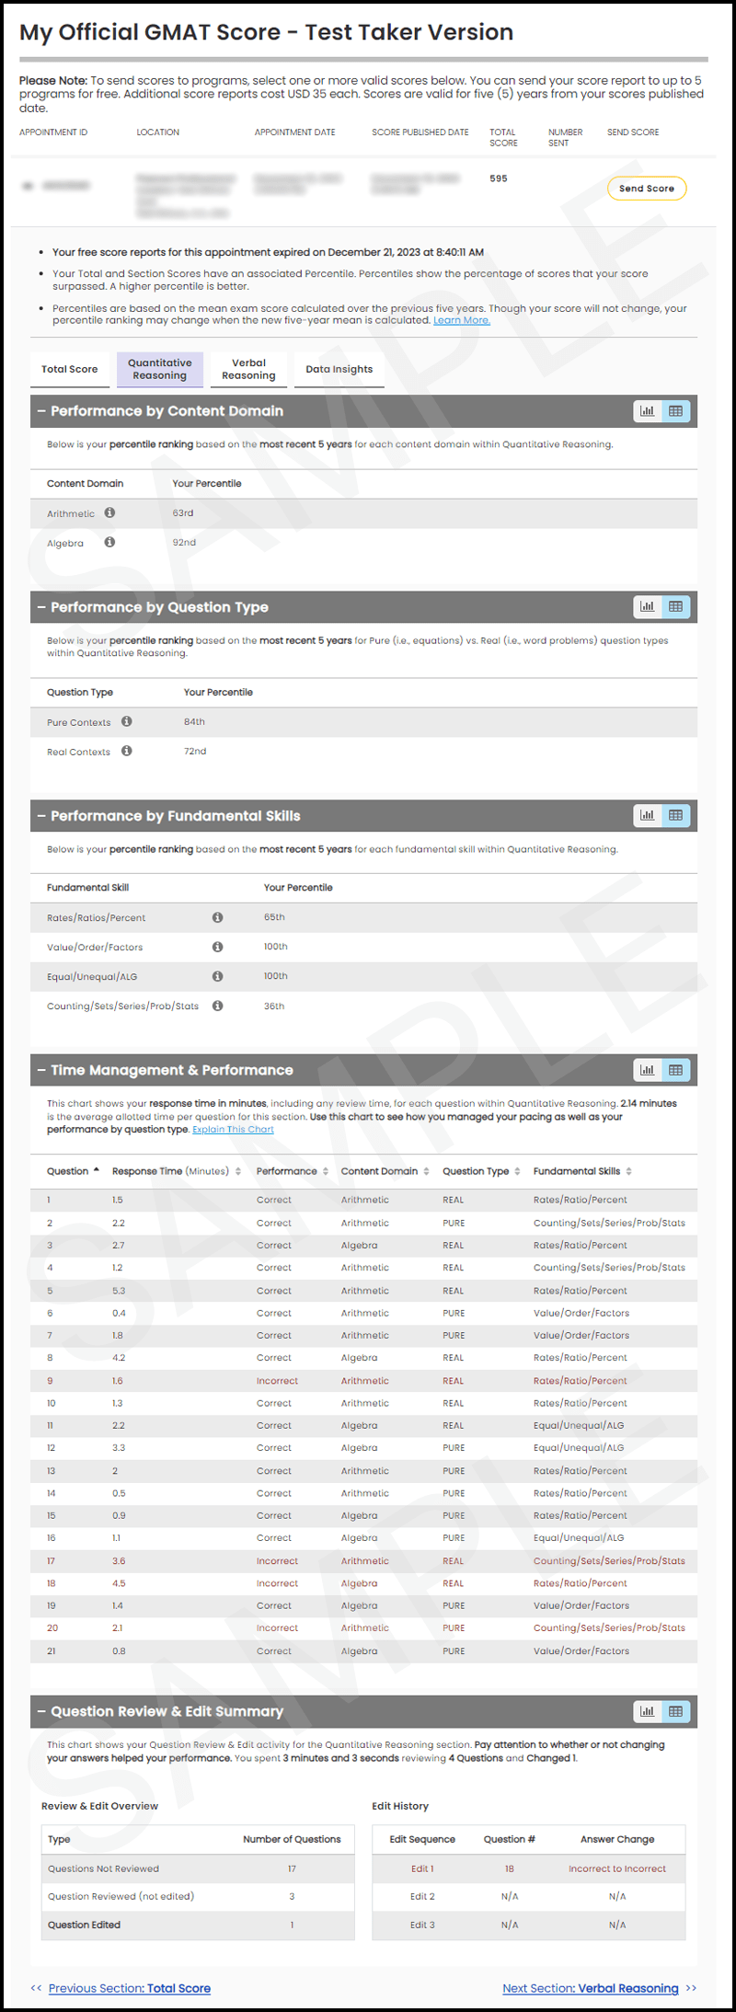
Task: Open the Learn More link
Action: click(x=462, y=320)
